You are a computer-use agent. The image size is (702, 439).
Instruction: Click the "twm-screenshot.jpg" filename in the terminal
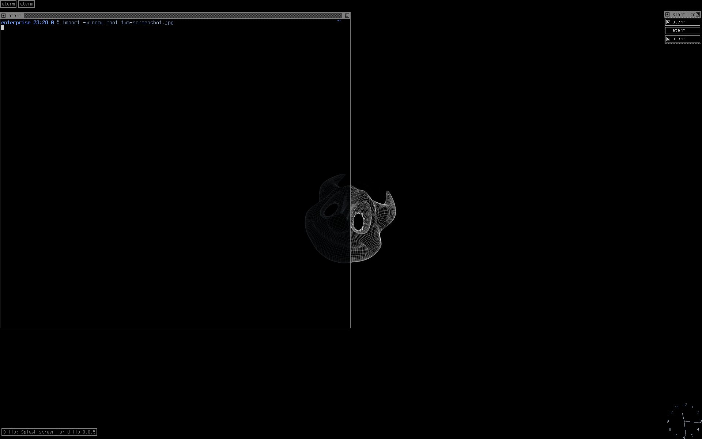147,23
